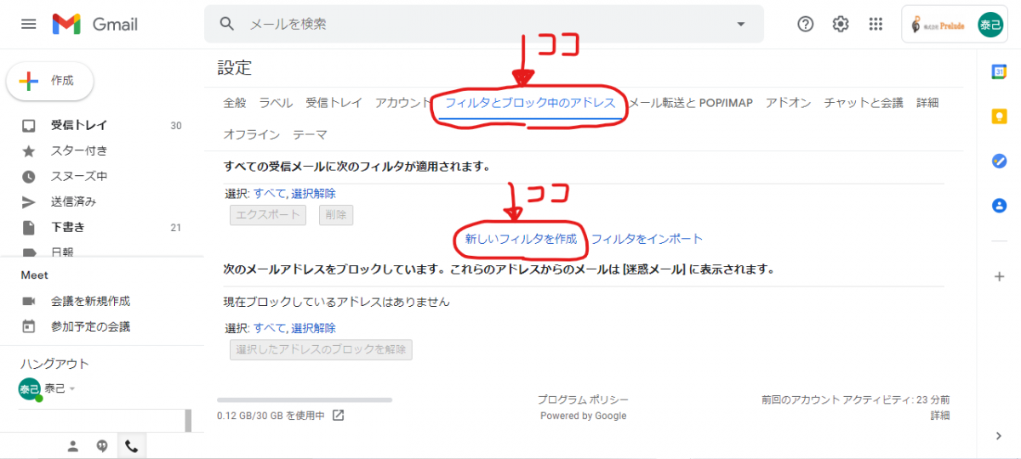Click the settings gear icon
The height and width of the screenshot is (459, 1021).
(x=841, y=24)
